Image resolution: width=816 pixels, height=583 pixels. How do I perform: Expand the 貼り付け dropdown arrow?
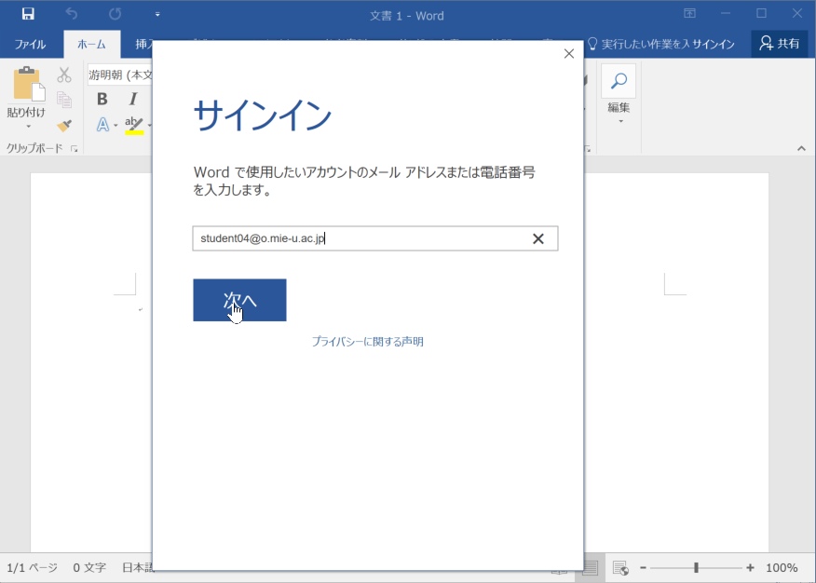pyautogui.click(x=28, y=127)
